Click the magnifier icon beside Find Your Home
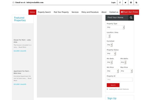Image resolution: width=151 pixels, height=100 pixels. point(131,17)
